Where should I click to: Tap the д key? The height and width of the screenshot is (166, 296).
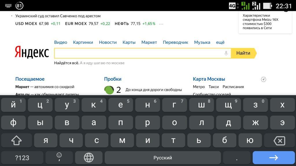(x=228, y=122)
